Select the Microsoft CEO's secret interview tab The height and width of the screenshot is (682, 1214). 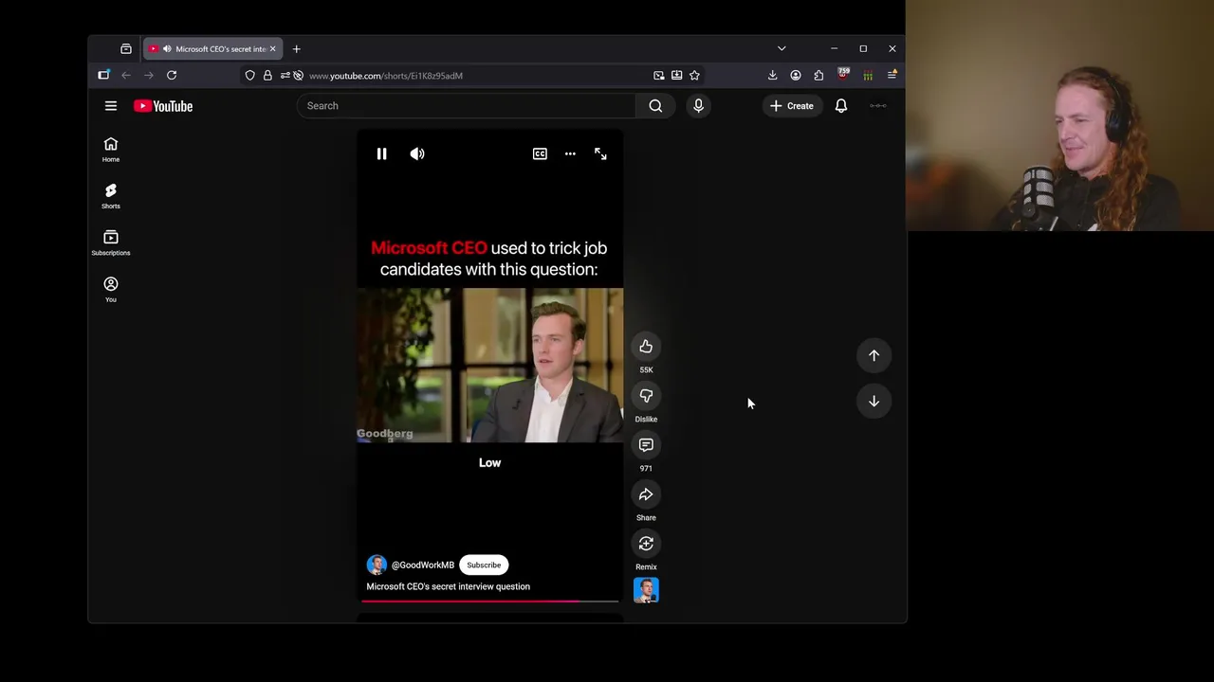(212, 48)
